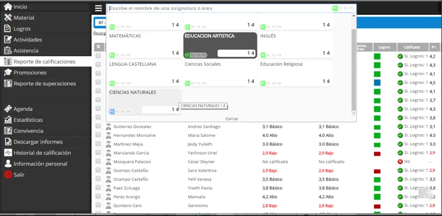Check the box for Perez Arango
This screenshot has height=216, width=442.
98,196
